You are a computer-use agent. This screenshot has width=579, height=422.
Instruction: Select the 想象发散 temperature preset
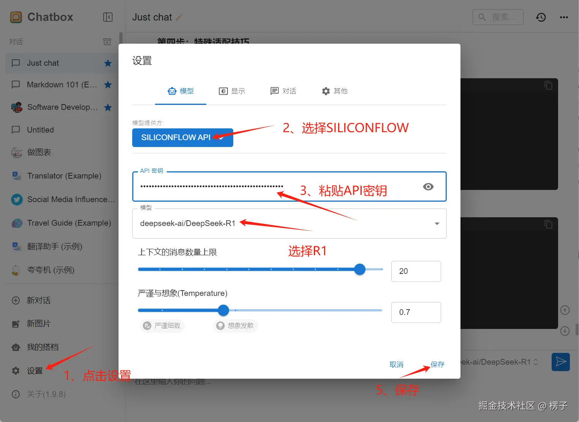[236, 326]
